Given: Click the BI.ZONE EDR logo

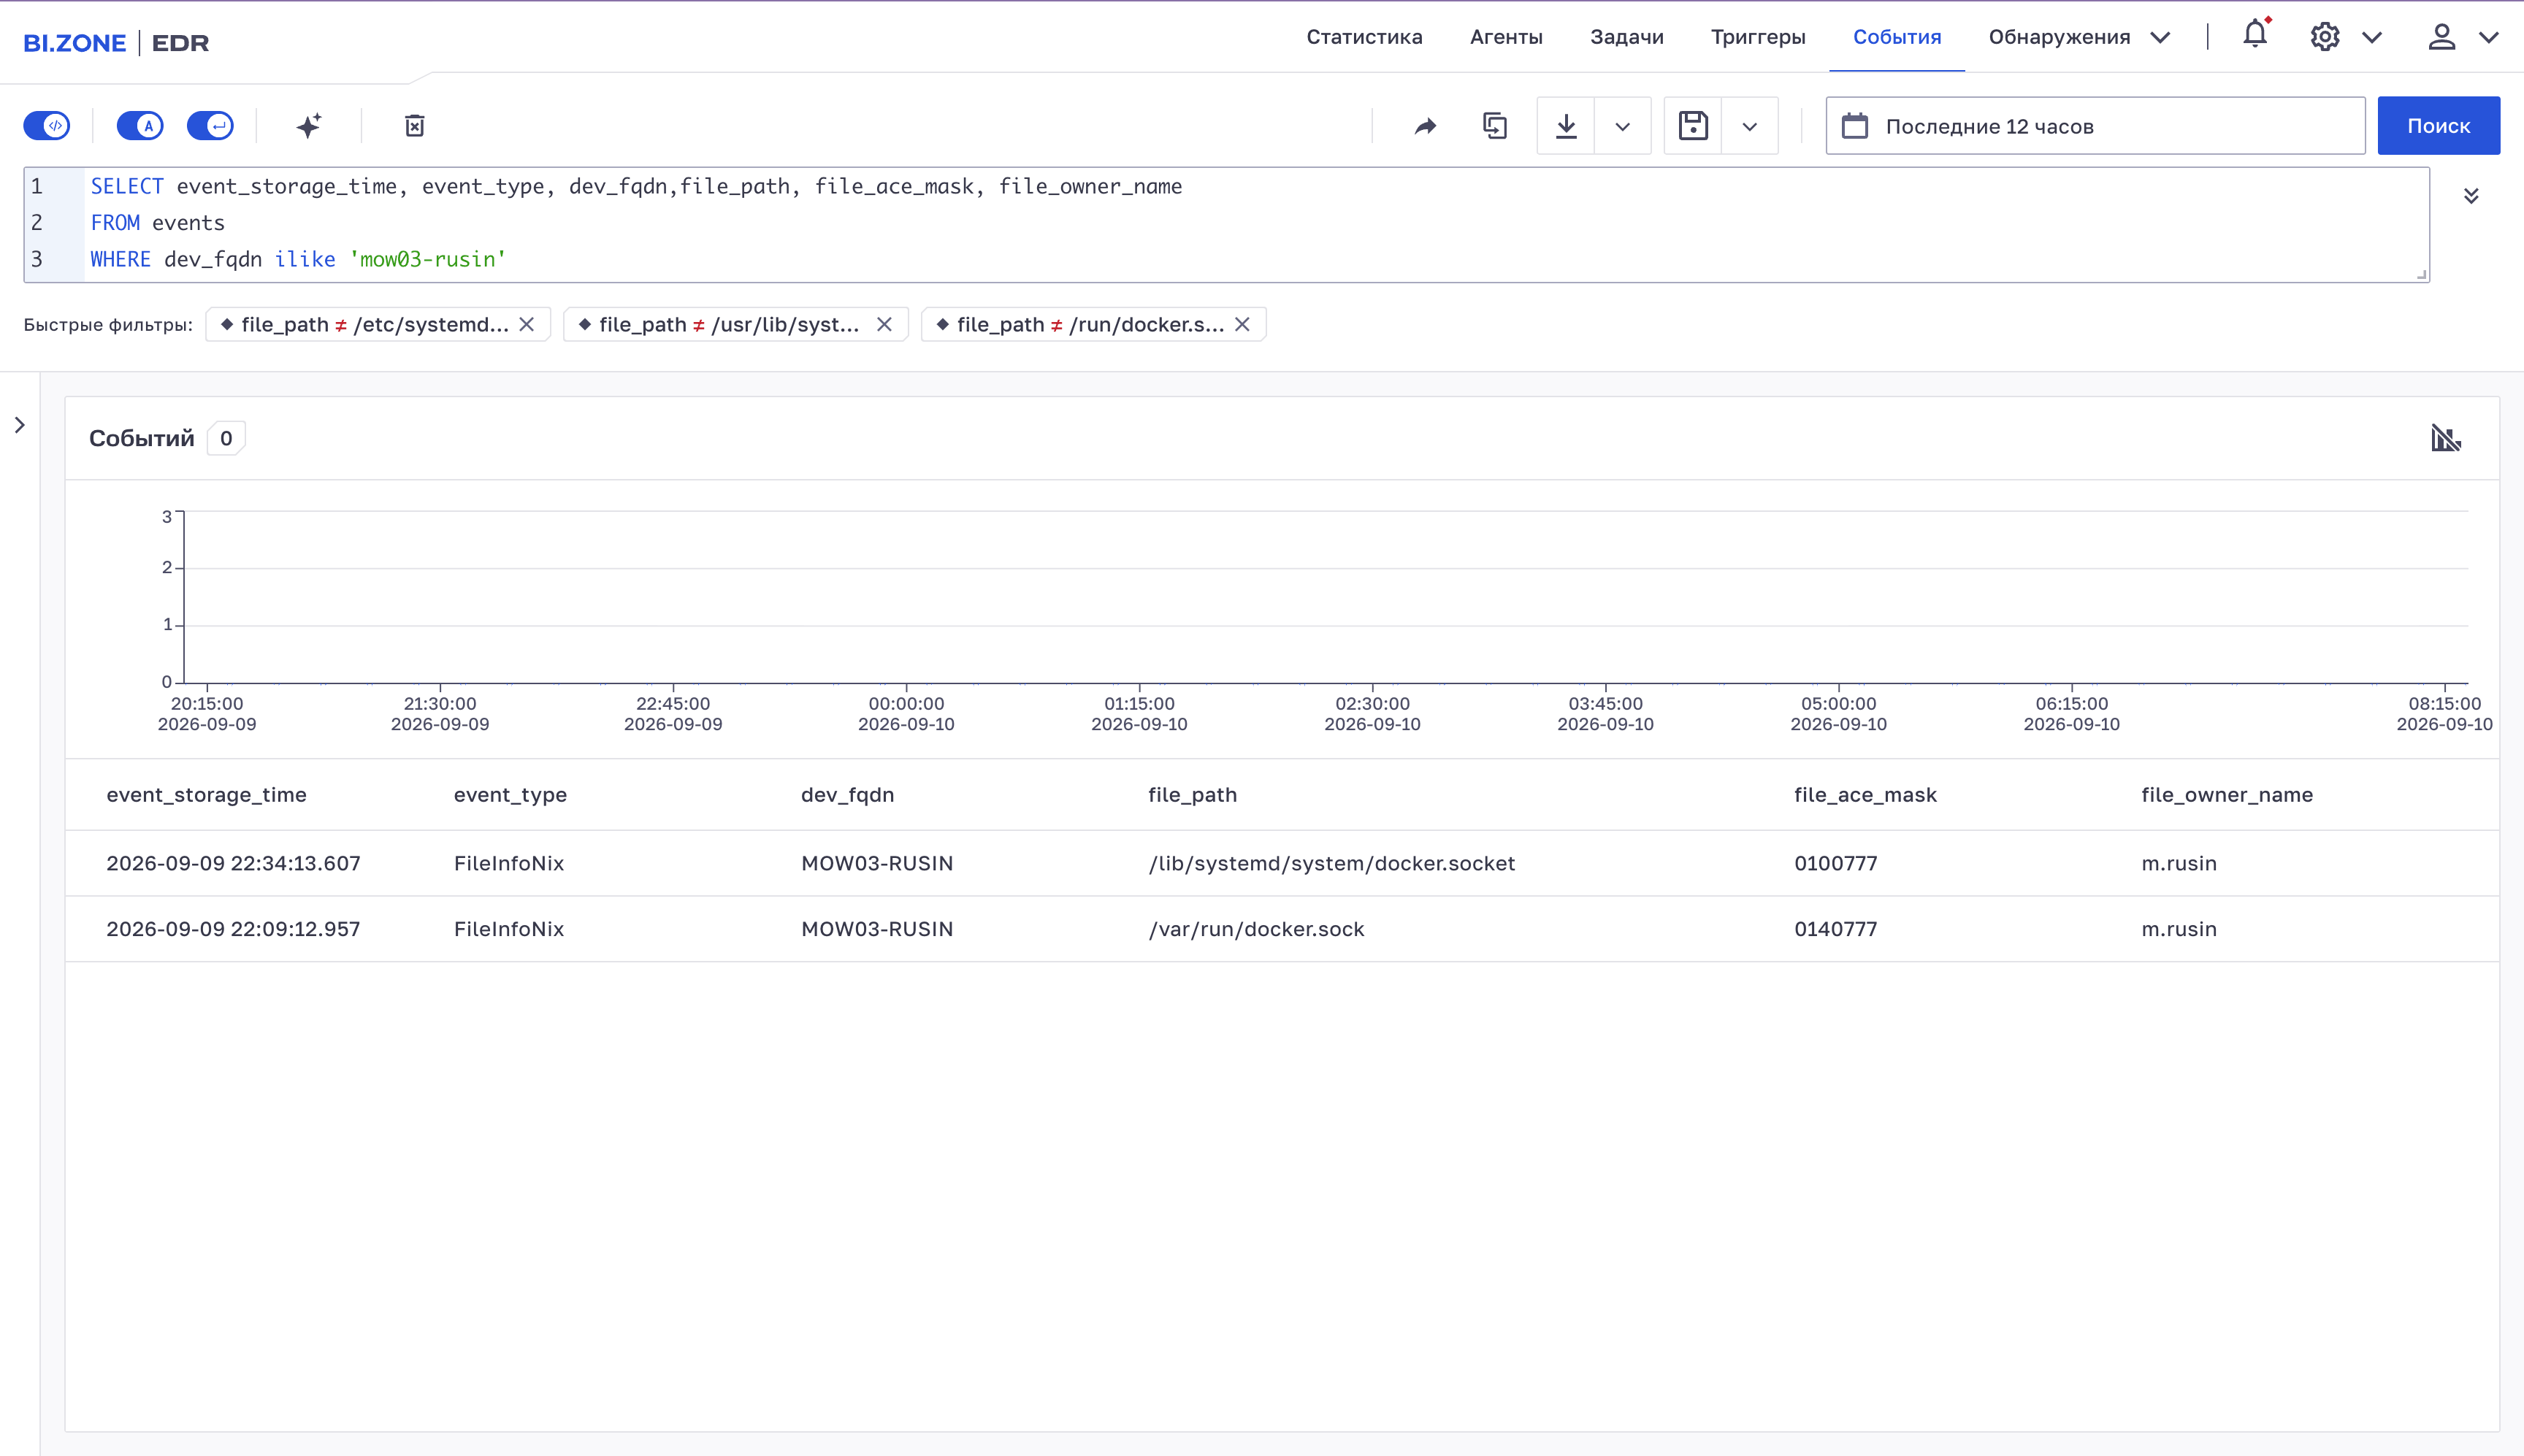Looking at the screenshot, I should (116, 43).
